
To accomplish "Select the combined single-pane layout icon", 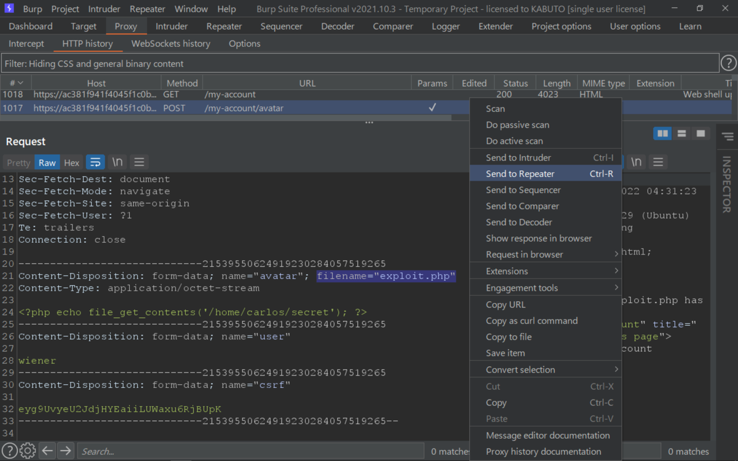I will (700, 133).
